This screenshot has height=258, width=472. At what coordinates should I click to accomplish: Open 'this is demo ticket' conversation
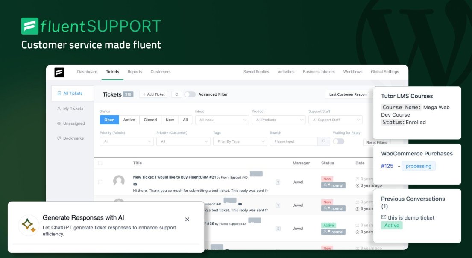click(x=411, y=217)
